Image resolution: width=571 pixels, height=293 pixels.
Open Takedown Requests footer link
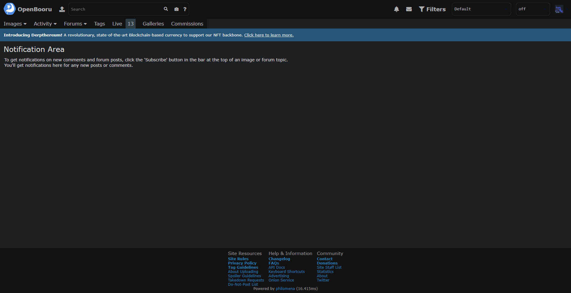(x=246, y=280)
